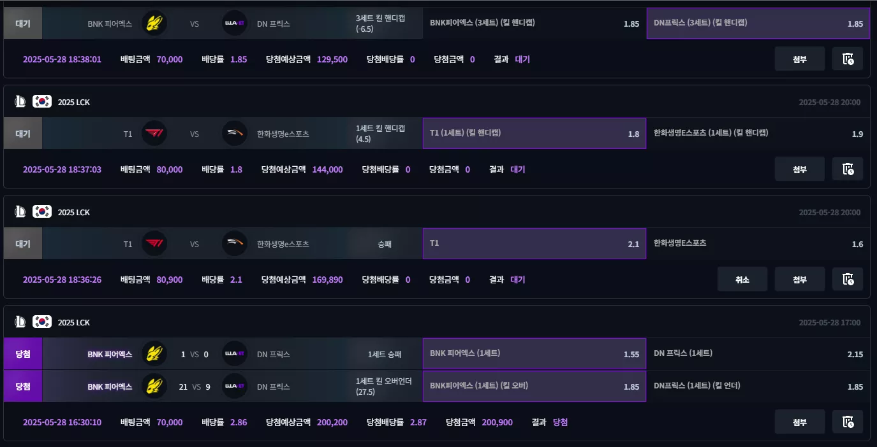This screenshot has height=447, width=877.
Task: Click the BNK 피어엑스 logo in the 1세트 킬 오버언더 row
Action: 154,387
